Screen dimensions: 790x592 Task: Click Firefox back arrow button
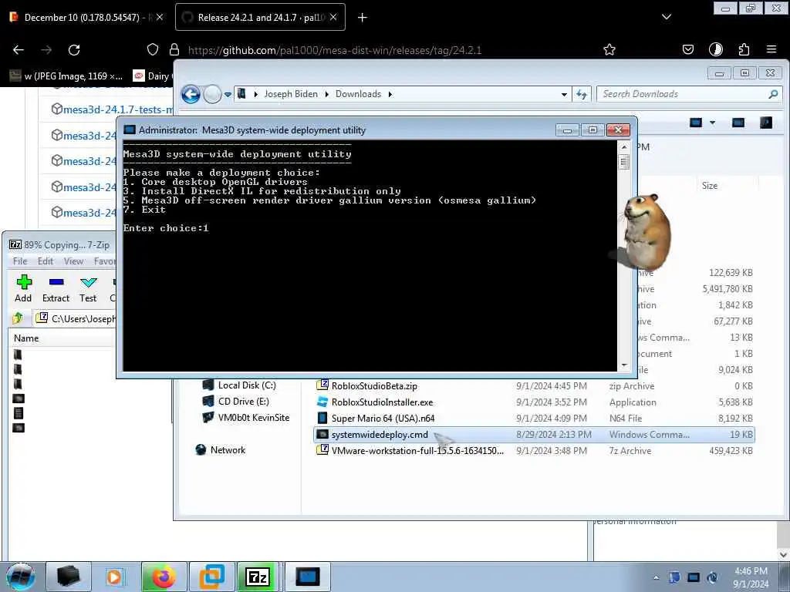(x=19, y=50)
